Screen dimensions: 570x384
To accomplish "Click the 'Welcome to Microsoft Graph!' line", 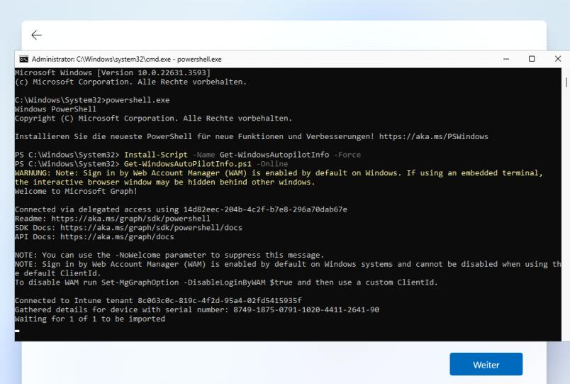I will (76, 191).
